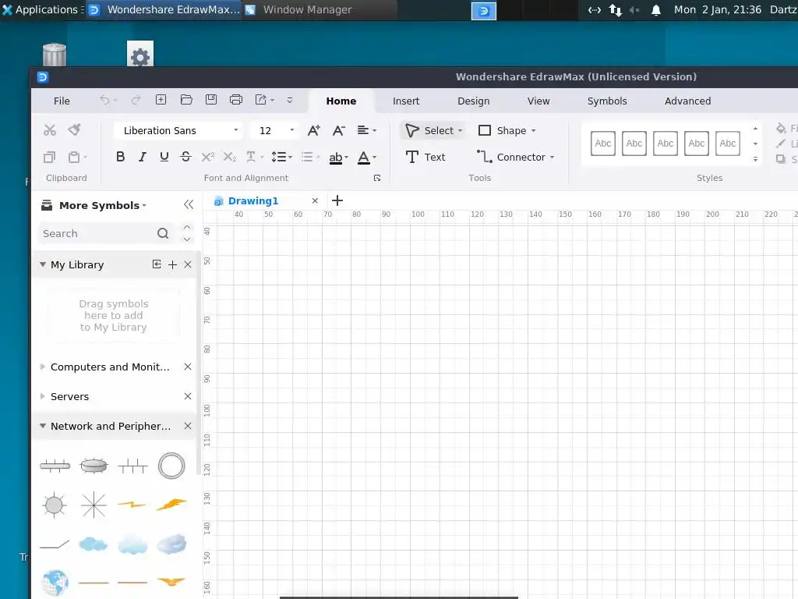Click the Export share icon
The image size is (798, 599).
pyautogui.click(x=260, y=100)
